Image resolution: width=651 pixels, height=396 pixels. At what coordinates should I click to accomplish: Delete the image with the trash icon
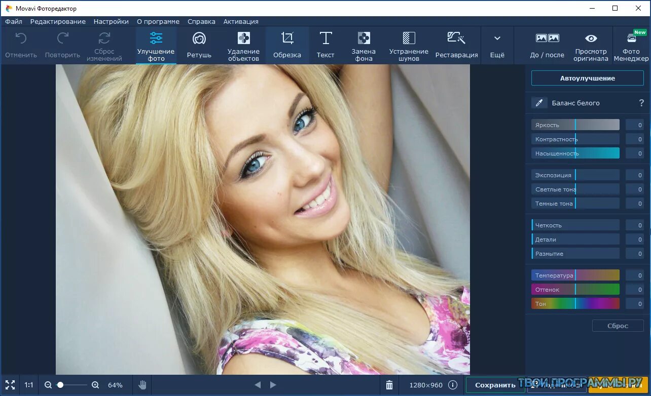(x=389, y=385)
